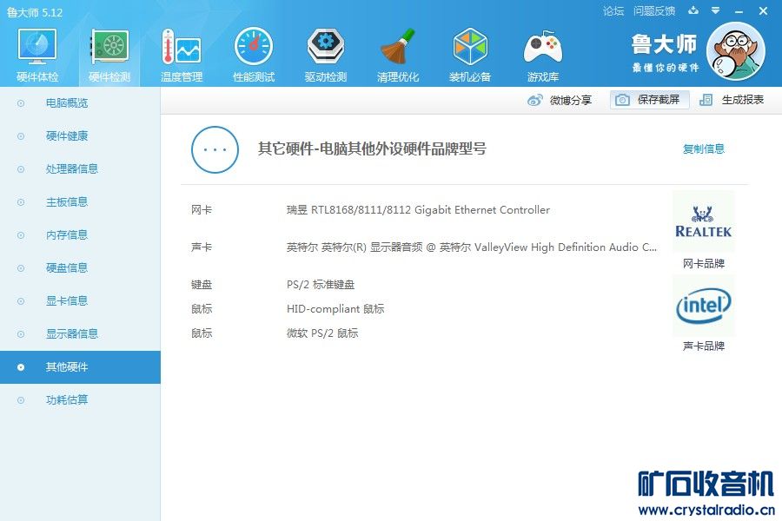Image resolution: width=782 pixels, height=521 pixels.
Task: Click the 网卡 row label
Action: 202,210
